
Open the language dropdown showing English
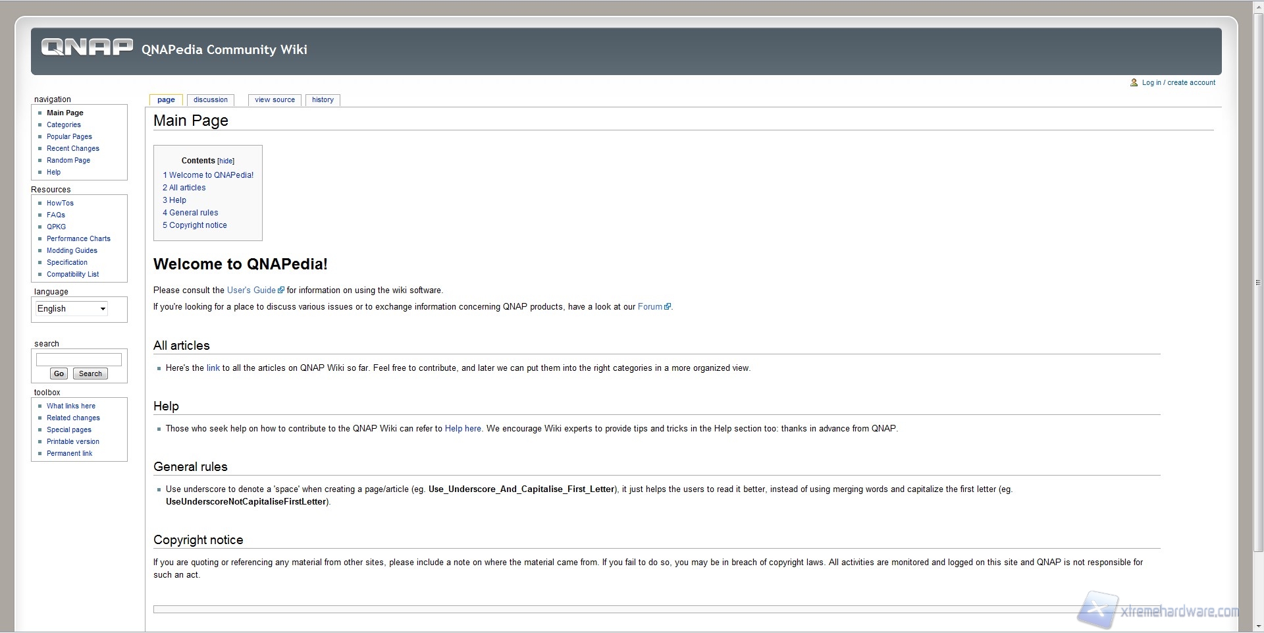(x=71, y=309)
